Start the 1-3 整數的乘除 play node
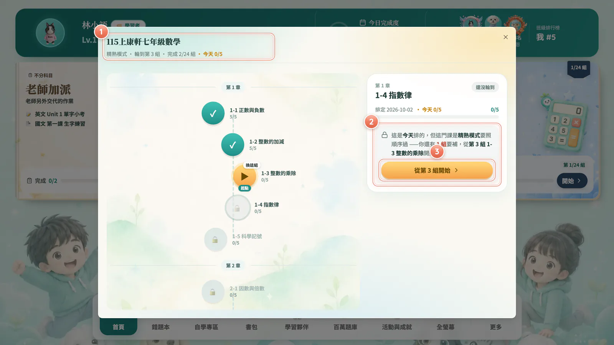The width and height of the screenshot is (614, 345). 244,176
